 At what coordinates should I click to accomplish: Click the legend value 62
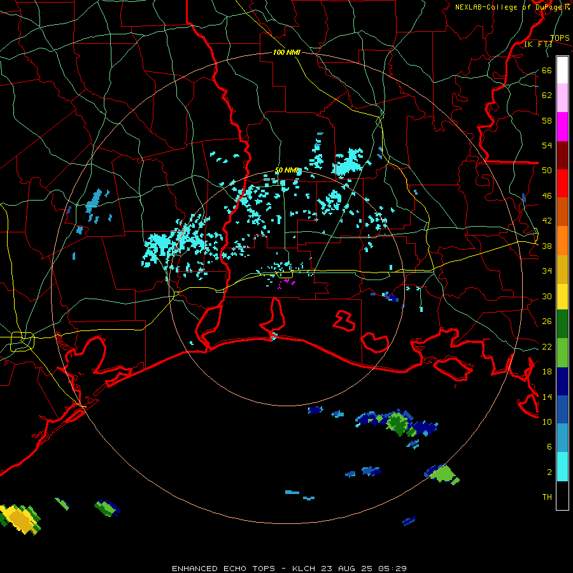coord(547,95)
